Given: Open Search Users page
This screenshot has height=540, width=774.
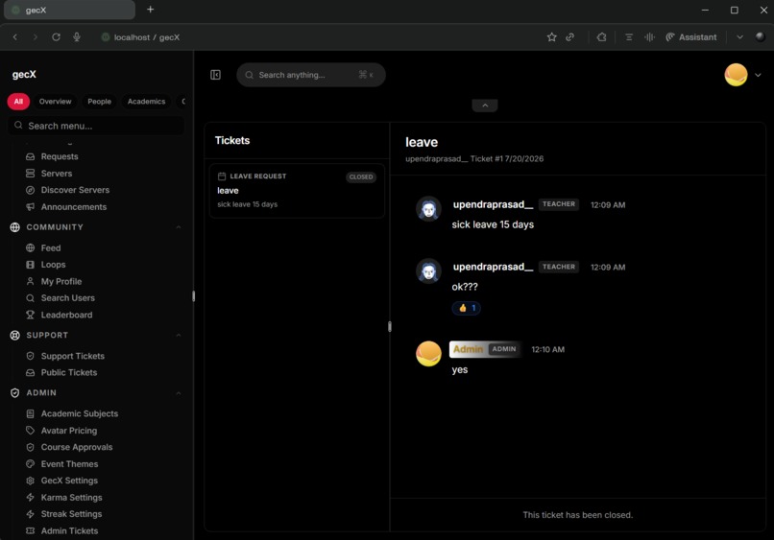Looking at the screenshot, I should [x=67, y=298].
